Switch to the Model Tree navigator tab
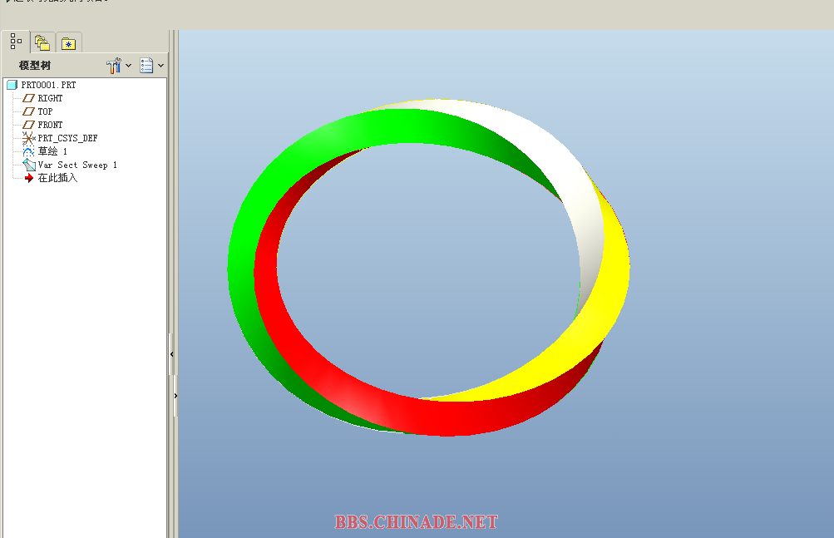This screenshot has height=538, width=834. coord(16,42)
